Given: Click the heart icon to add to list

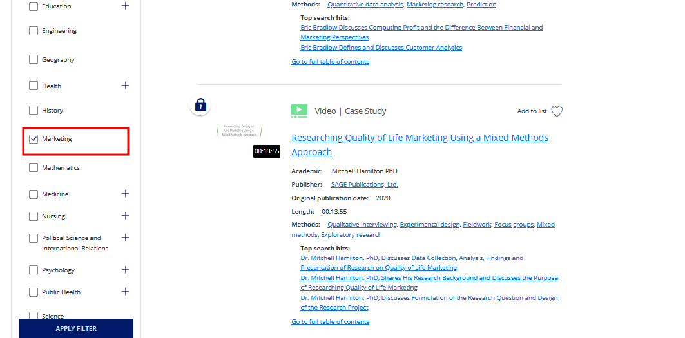Looking at the screenshot, I should (x=557, y=111).
